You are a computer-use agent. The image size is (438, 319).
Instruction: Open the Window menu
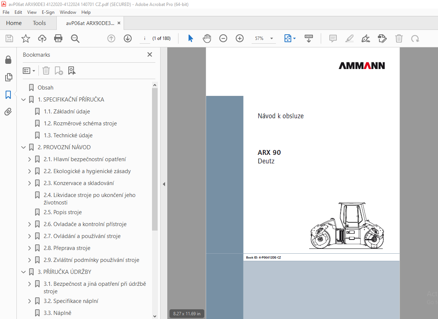68,12
